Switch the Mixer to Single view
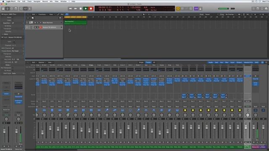The image size is (269, 151). click(x=141, y=62)
